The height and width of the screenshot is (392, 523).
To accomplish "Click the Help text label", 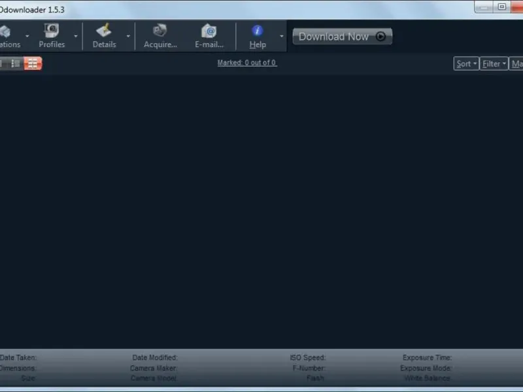I will 258,44.
